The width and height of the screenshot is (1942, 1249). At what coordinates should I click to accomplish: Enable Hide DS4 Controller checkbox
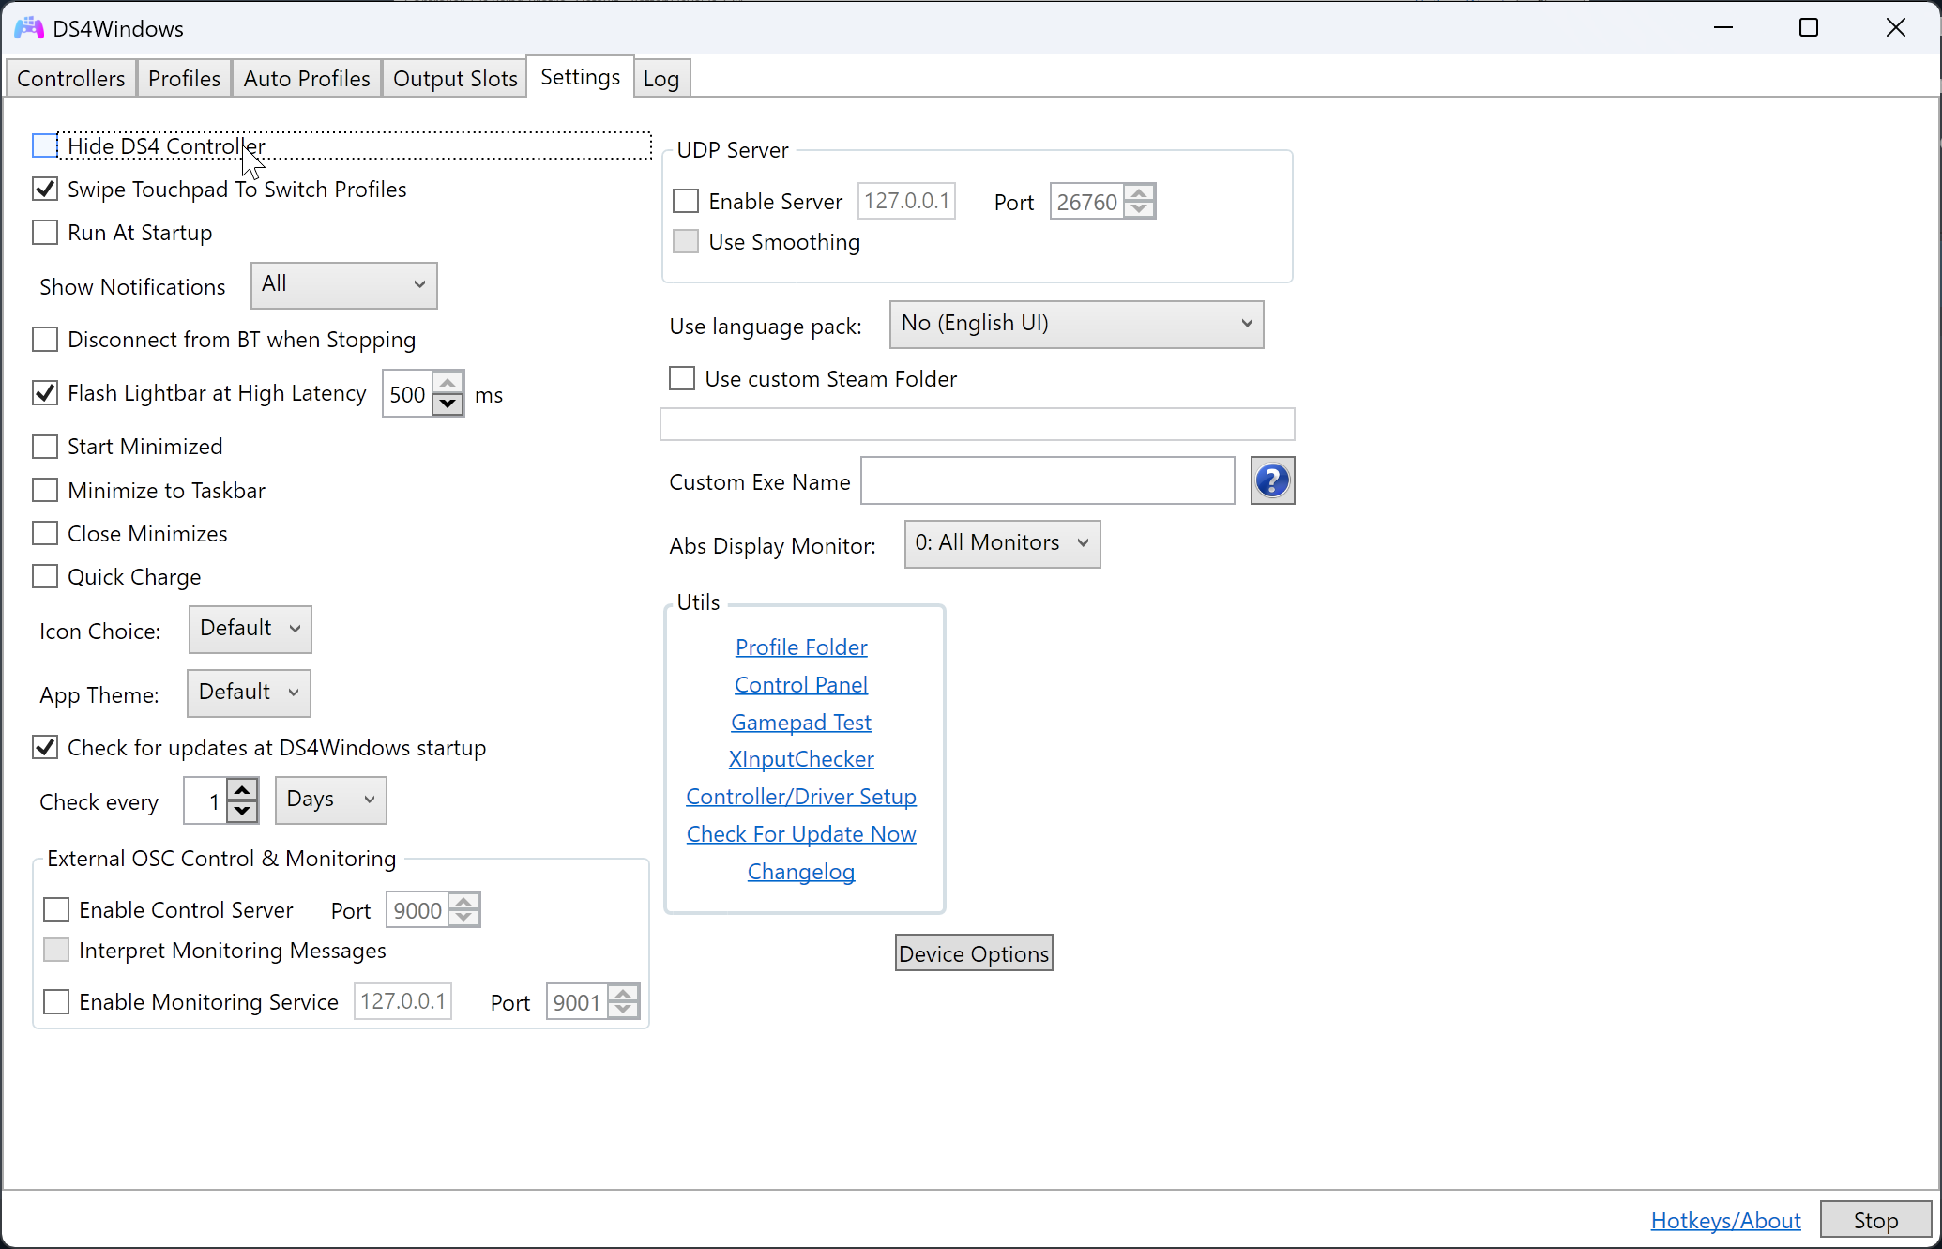click(45, 146)
